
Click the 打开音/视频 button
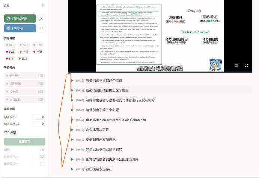pos(20,18)
